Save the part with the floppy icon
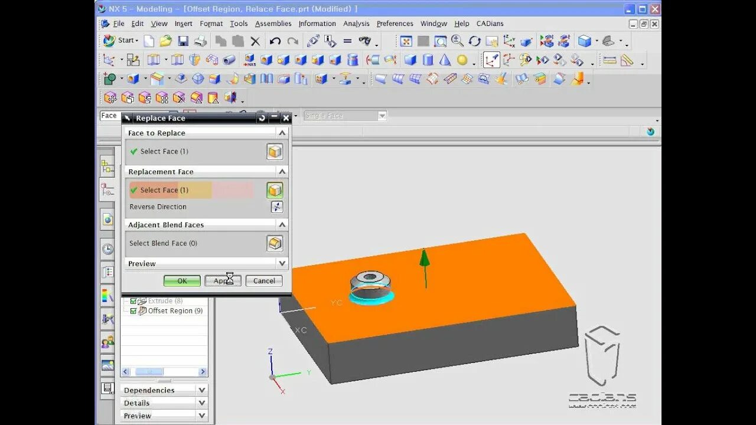756x425 pixels. 183,41
